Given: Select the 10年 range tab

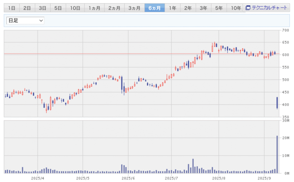Looking at the screenshot, I should [236, 8].
